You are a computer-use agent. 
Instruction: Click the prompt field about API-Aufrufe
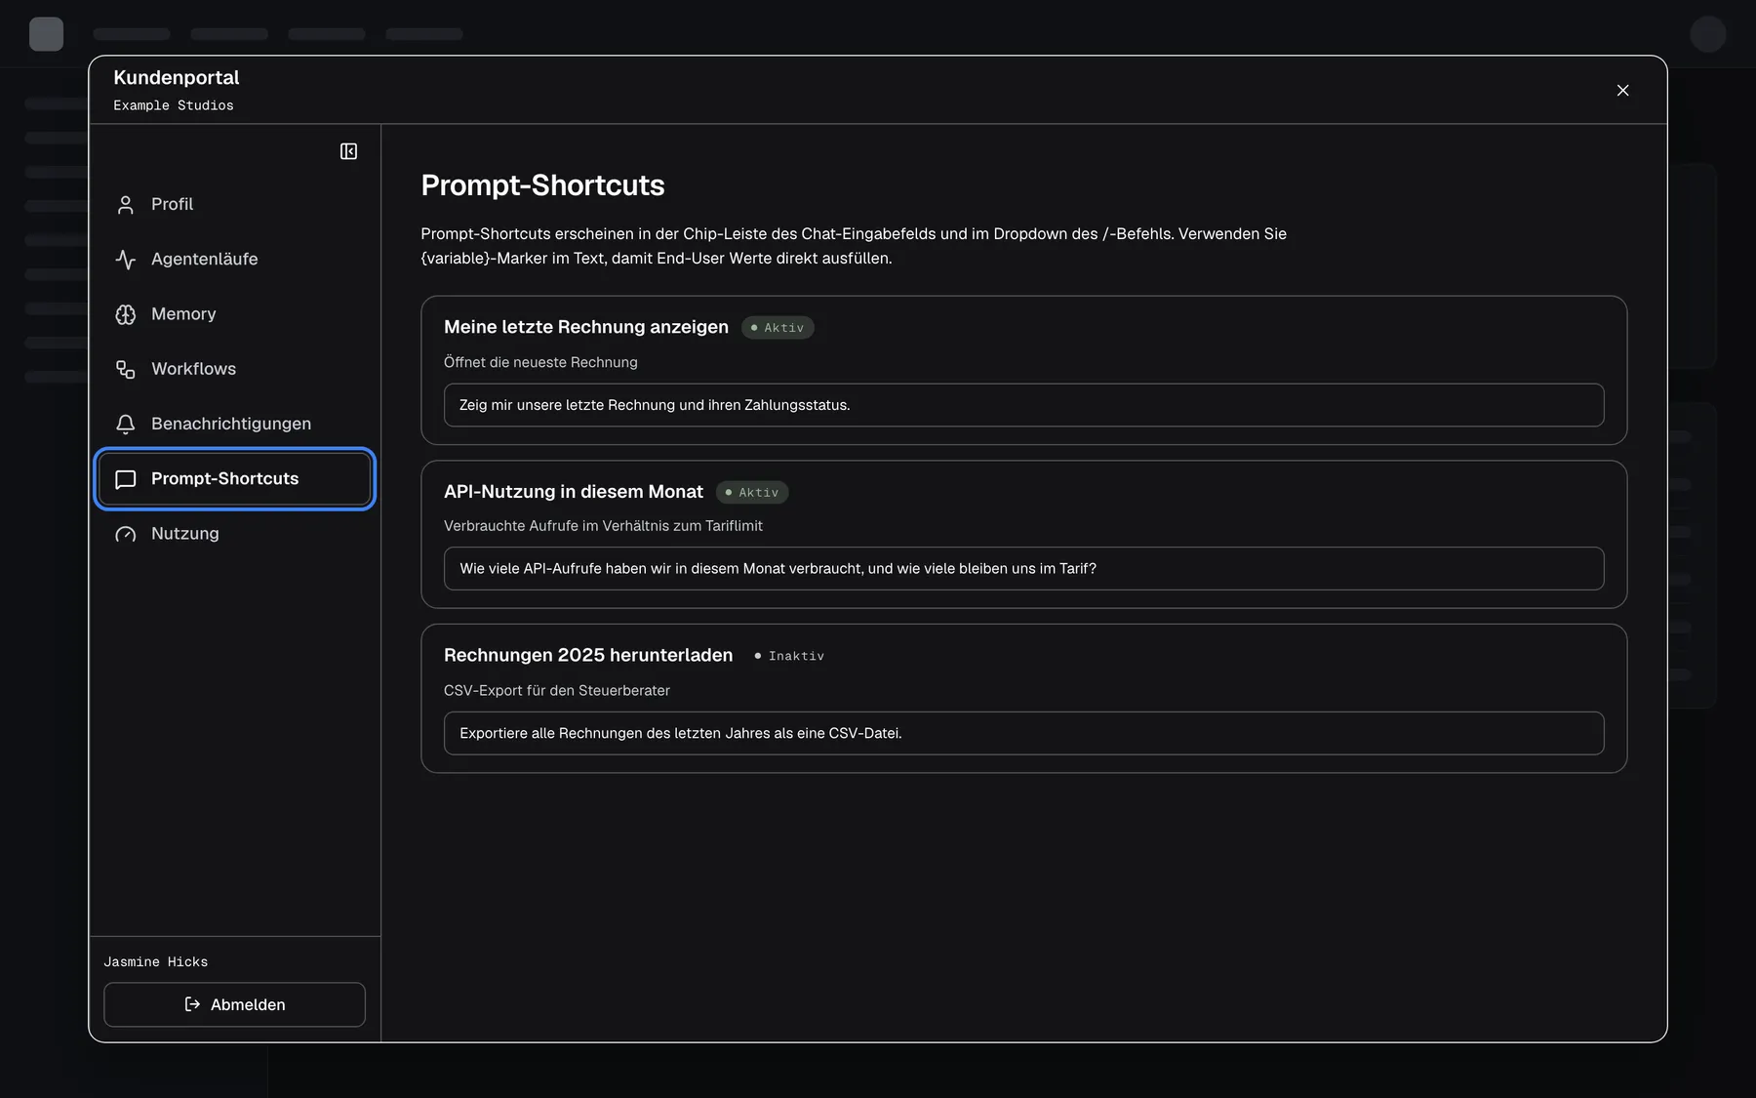point(1023,568)
